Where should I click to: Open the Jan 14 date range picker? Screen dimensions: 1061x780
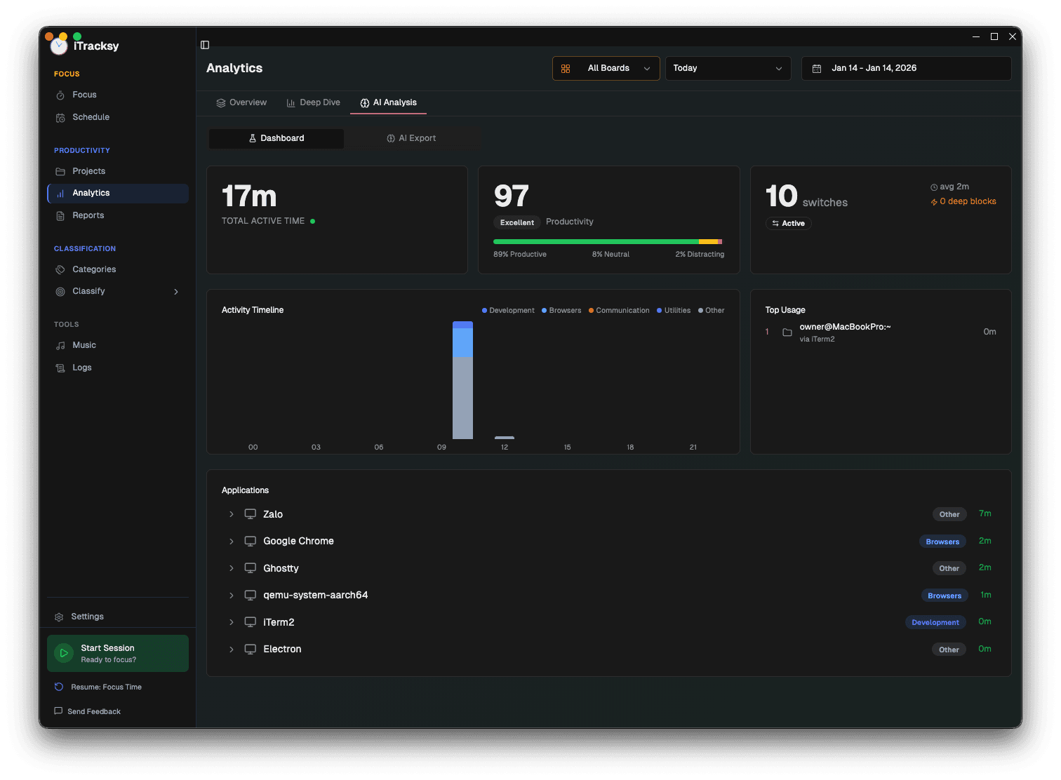click(x=906, y=68)
